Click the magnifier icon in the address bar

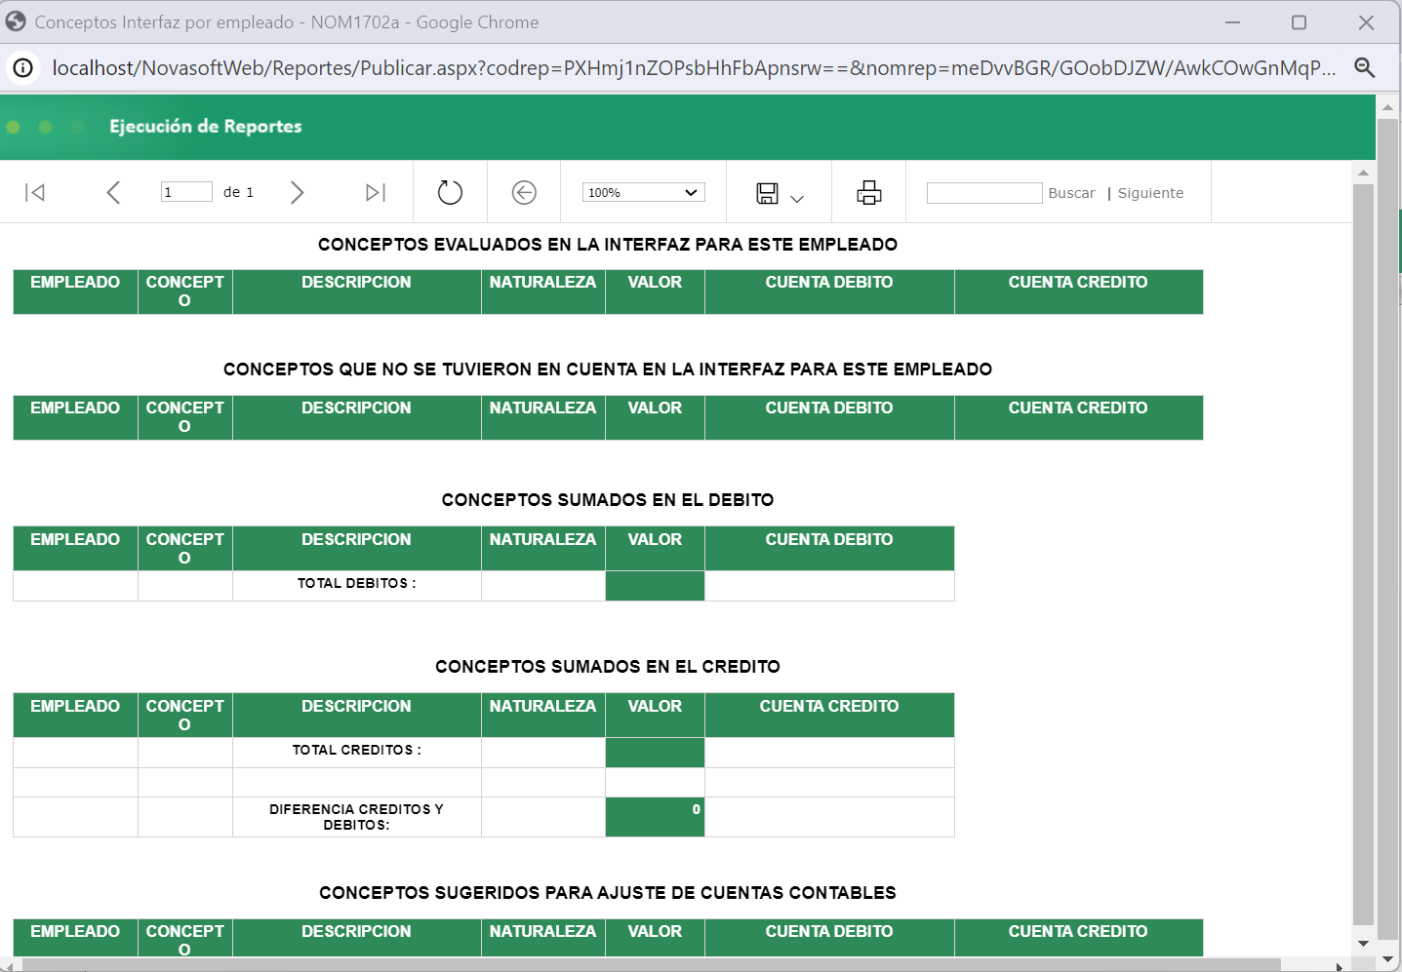tap(1364, 68)
